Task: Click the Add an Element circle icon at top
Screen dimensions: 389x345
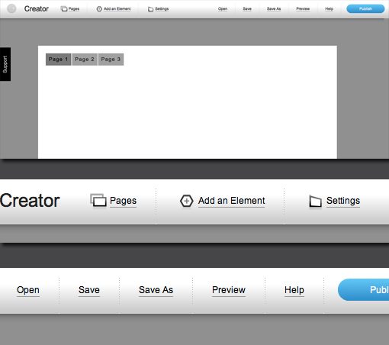Action: click(x=99, y=9)
